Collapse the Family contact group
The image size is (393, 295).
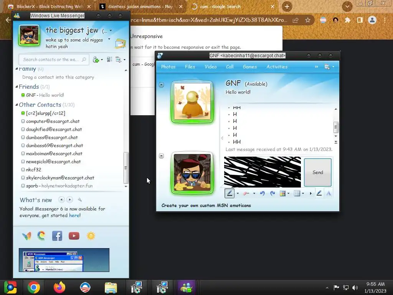17,68
